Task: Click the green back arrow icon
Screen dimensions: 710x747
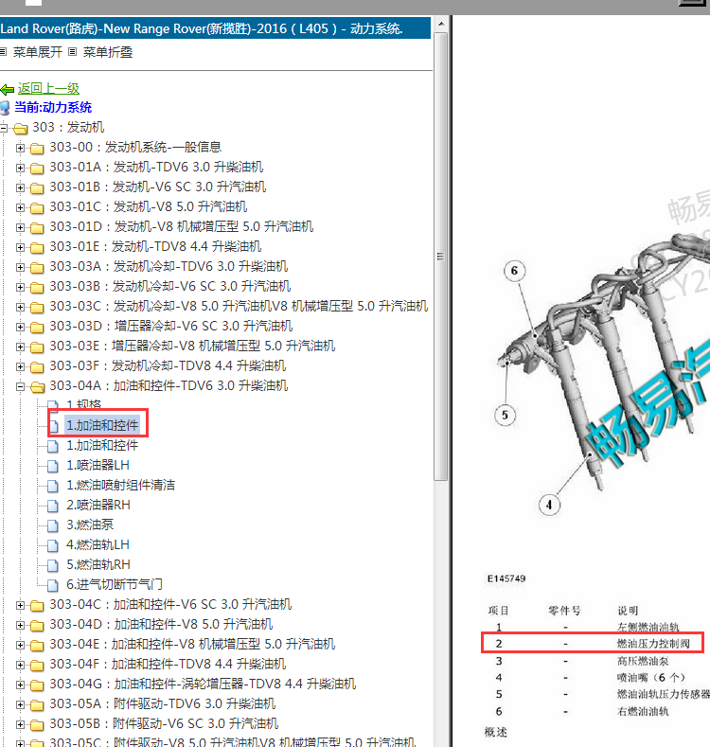Action: (x=8, y=89)
